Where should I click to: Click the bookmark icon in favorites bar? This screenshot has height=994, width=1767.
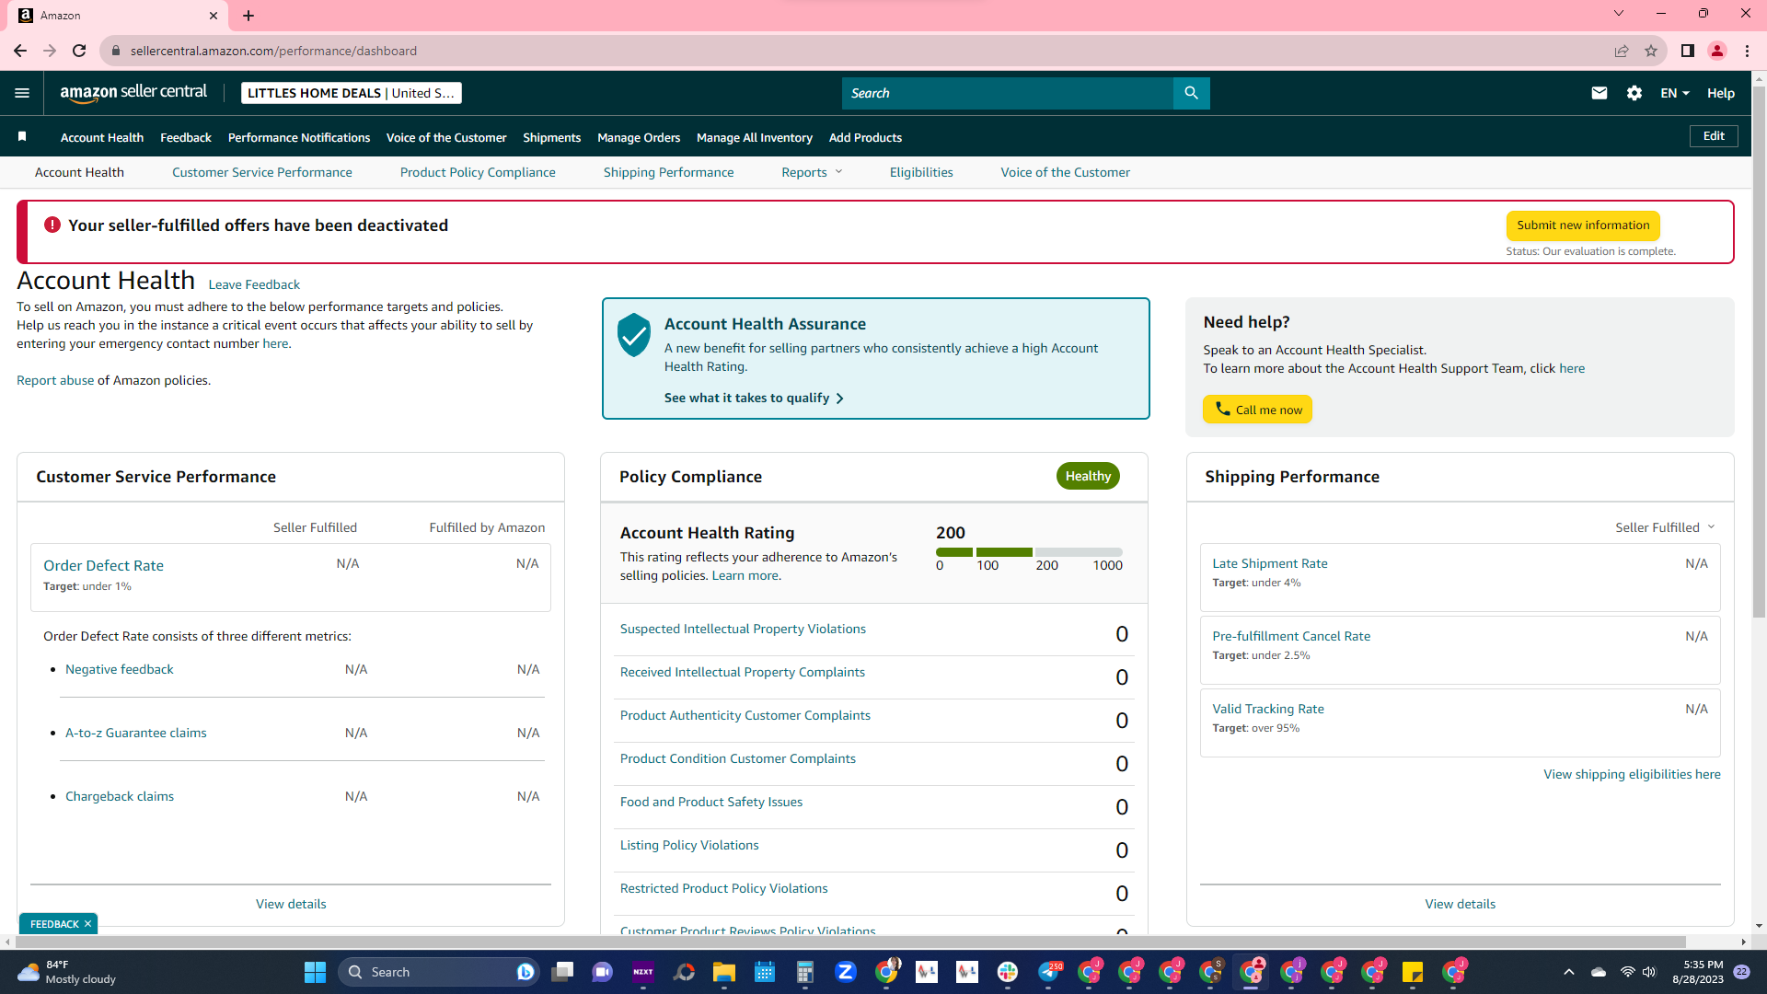(22, 137)
